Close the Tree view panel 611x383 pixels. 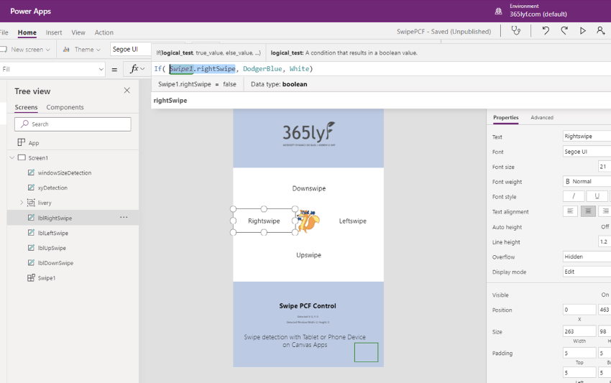[x=127, y=91]
